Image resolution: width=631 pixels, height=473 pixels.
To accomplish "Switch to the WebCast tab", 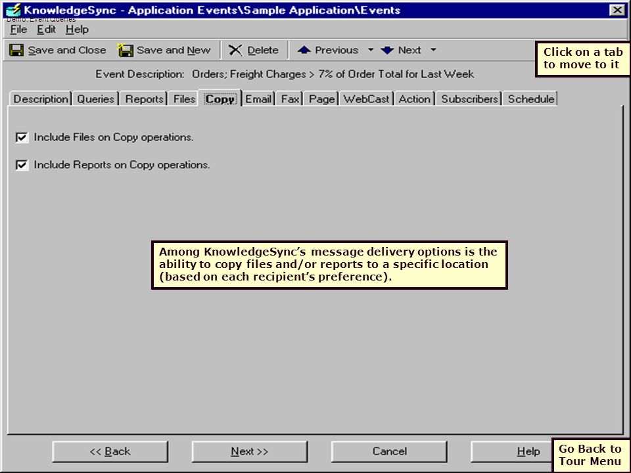I will (366, 99).
